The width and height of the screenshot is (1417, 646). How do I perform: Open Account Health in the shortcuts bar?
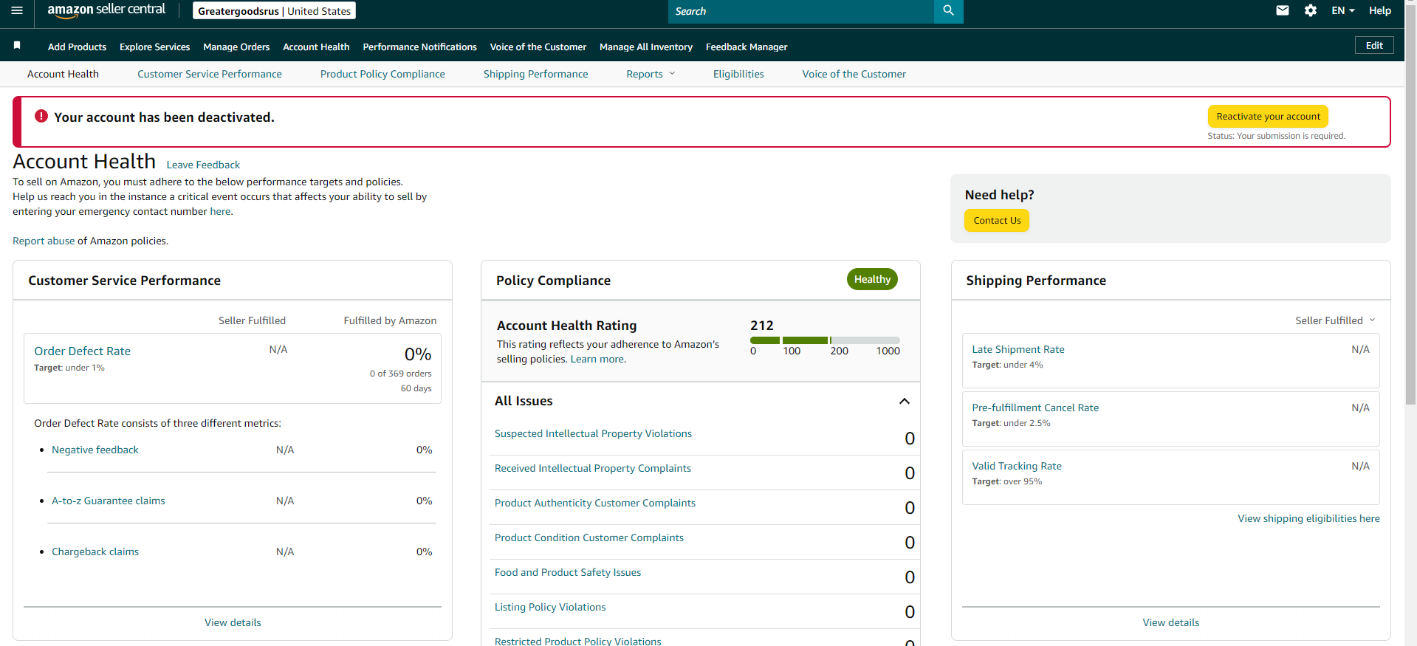(316, 47)
